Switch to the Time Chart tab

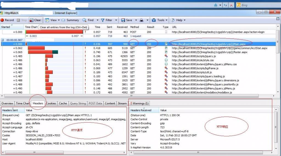coord(23,103)
